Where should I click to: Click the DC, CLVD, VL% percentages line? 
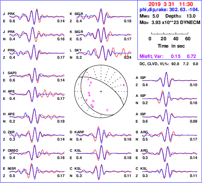click(169, 64)
